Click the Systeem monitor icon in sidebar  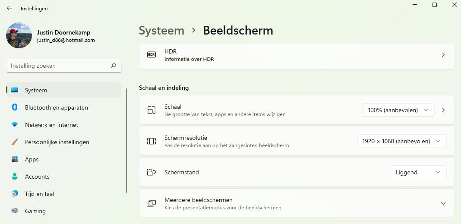point(15,90)
